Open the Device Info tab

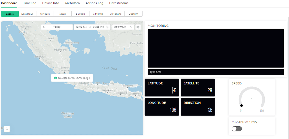click(51, 3)
